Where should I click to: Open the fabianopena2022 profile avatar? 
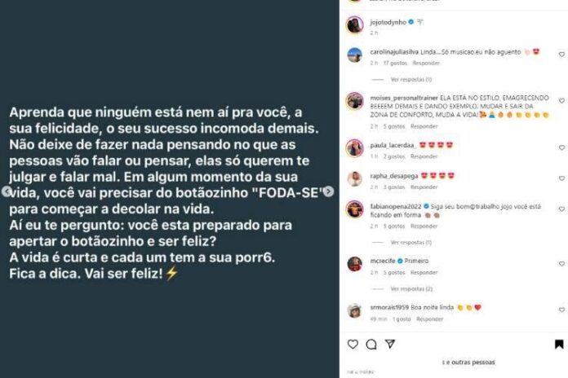click(x=355, y=209)
